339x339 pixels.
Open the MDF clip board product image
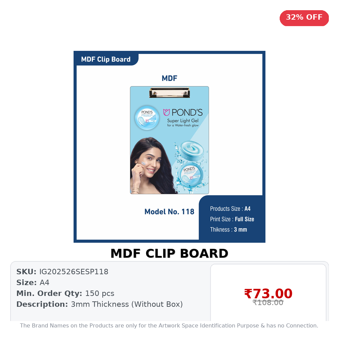tap(169, 146)
